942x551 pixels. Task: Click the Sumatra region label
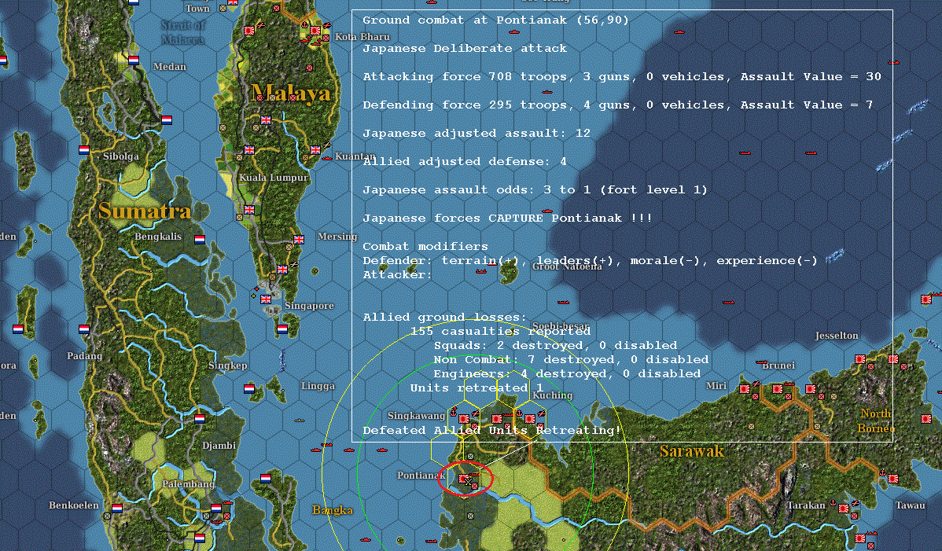pos(145,211)
